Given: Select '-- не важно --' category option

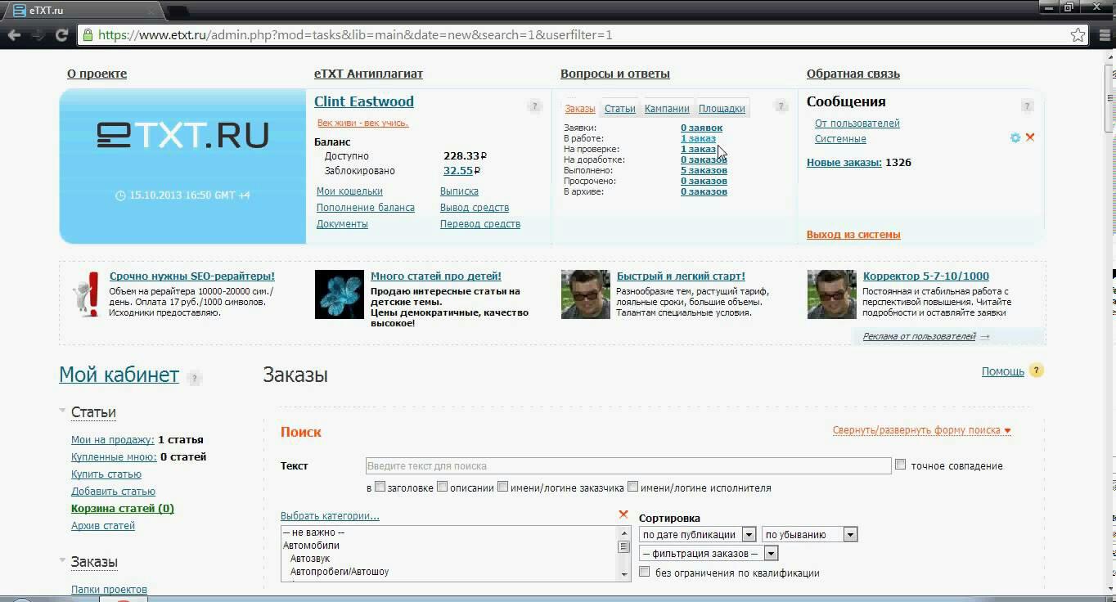Looking at the screenshot, I should [313, 532].
